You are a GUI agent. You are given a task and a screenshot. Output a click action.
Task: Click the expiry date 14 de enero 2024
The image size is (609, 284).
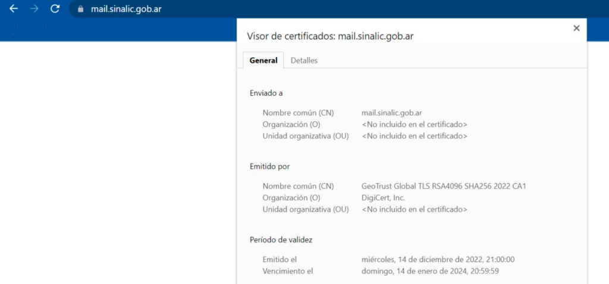pyautogui.click(x=431, y=271)
